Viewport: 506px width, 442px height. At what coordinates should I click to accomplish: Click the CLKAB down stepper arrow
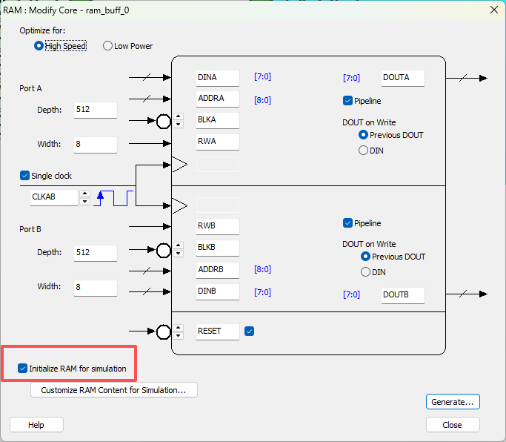point(84,202)
